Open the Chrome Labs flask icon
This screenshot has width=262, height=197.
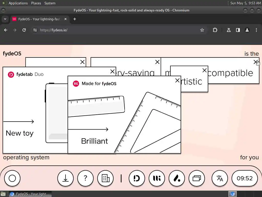click(228, 30)
